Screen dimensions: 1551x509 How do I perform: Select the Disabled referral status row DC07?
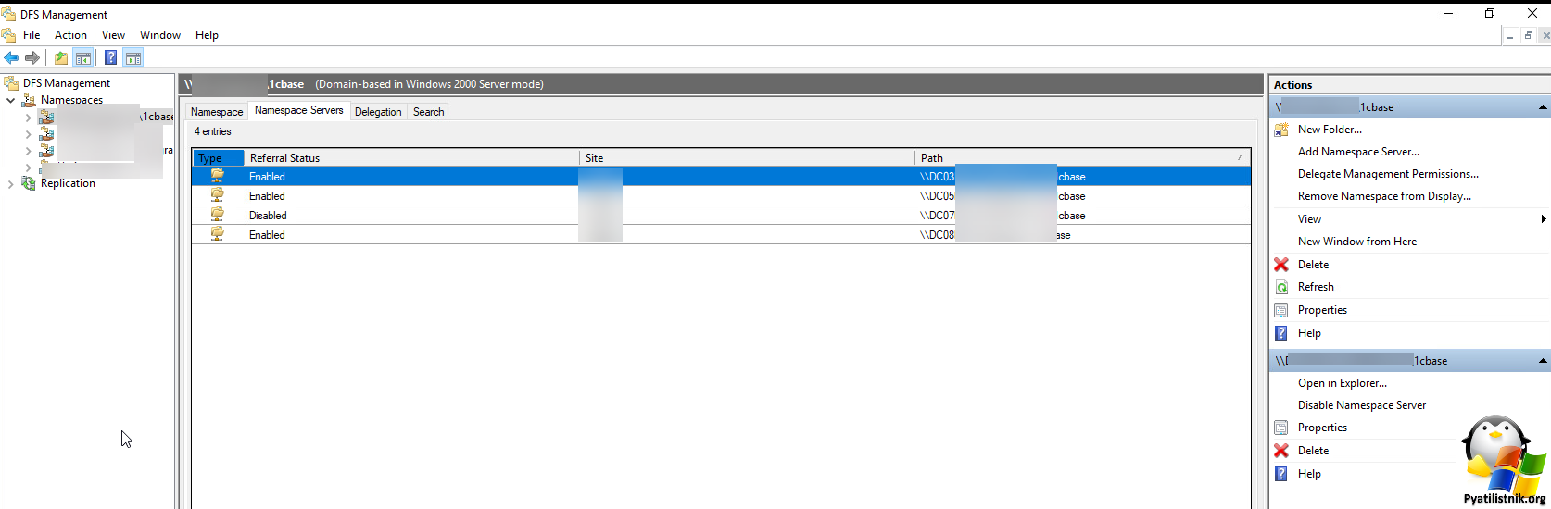(x=721, y=215)
